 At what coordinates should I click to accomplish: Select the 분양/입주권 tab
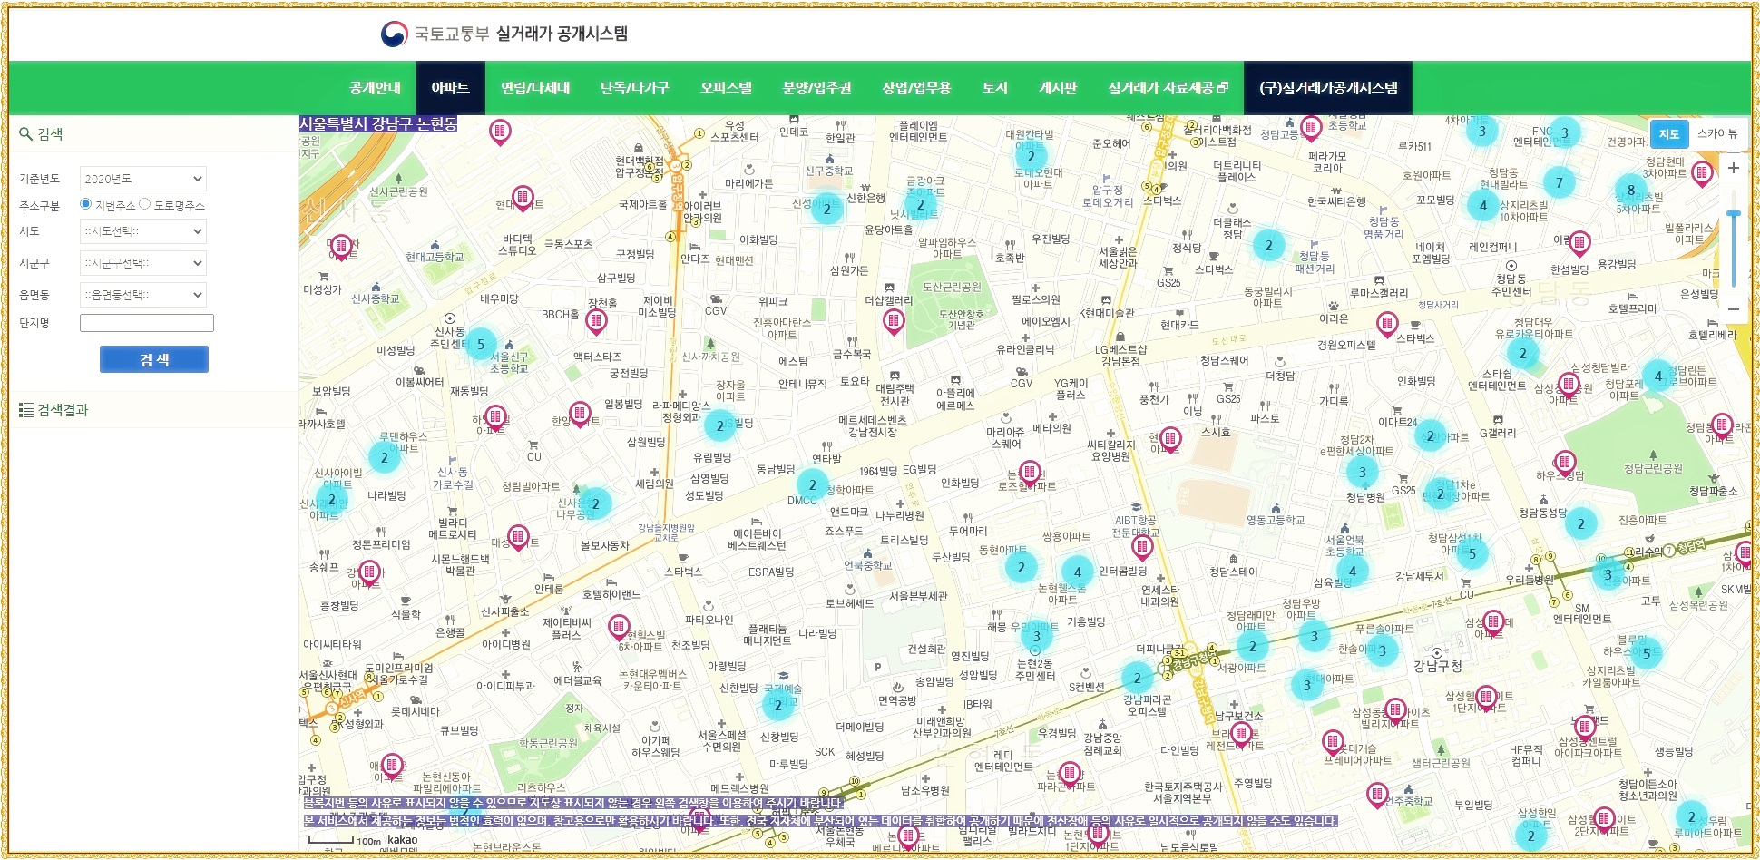816,88
